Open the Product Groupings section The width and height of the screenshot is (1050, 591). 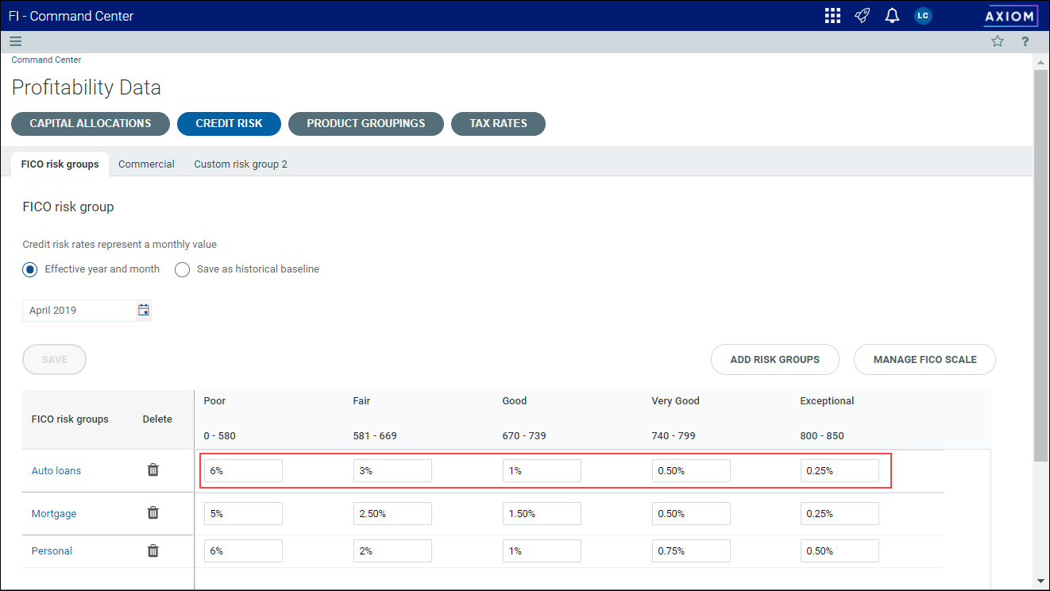[x=365, y=123]
